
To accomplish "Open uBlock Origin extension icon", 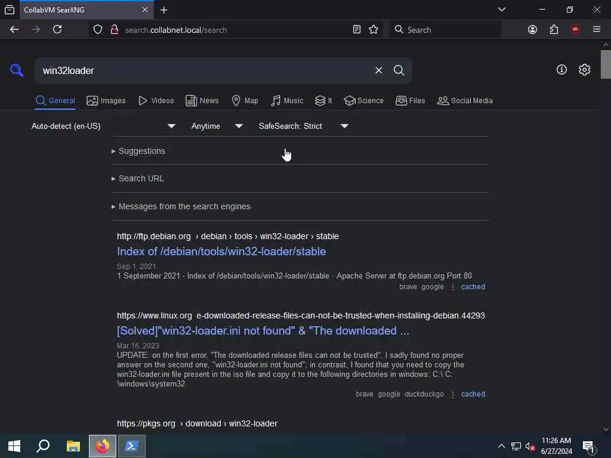I will pos(575,30).
